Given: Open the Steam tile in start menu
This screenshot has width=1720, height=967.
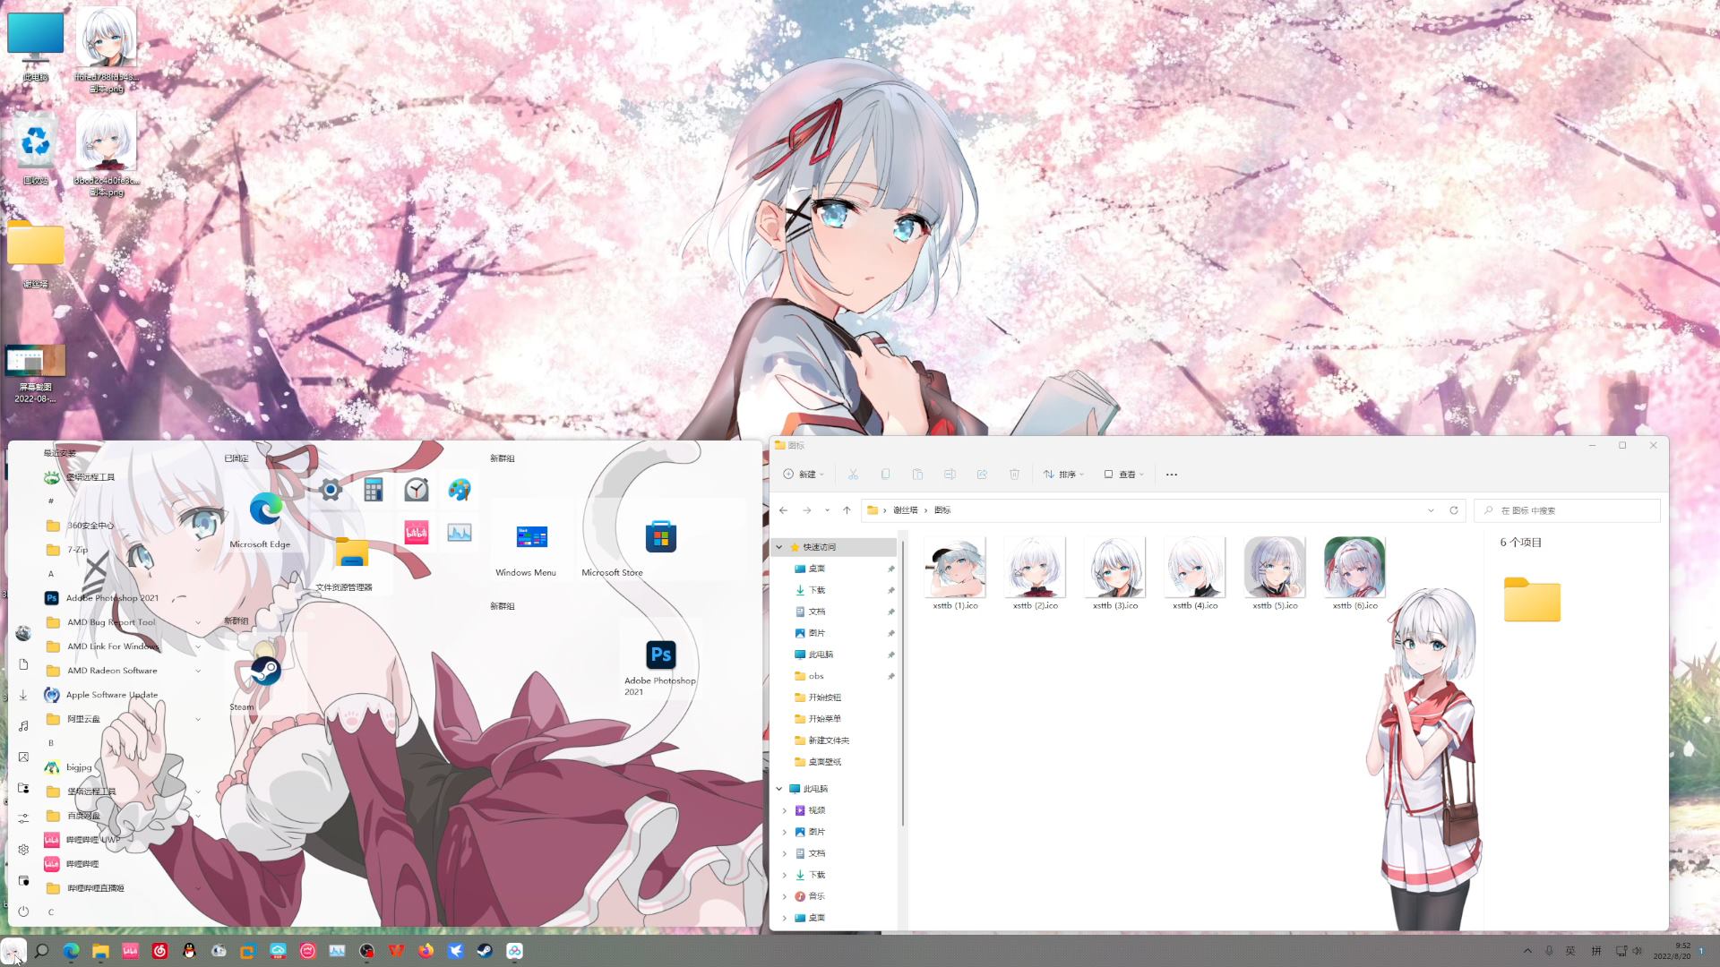Looking at the screenshot, I should click(x=264, y=672).
